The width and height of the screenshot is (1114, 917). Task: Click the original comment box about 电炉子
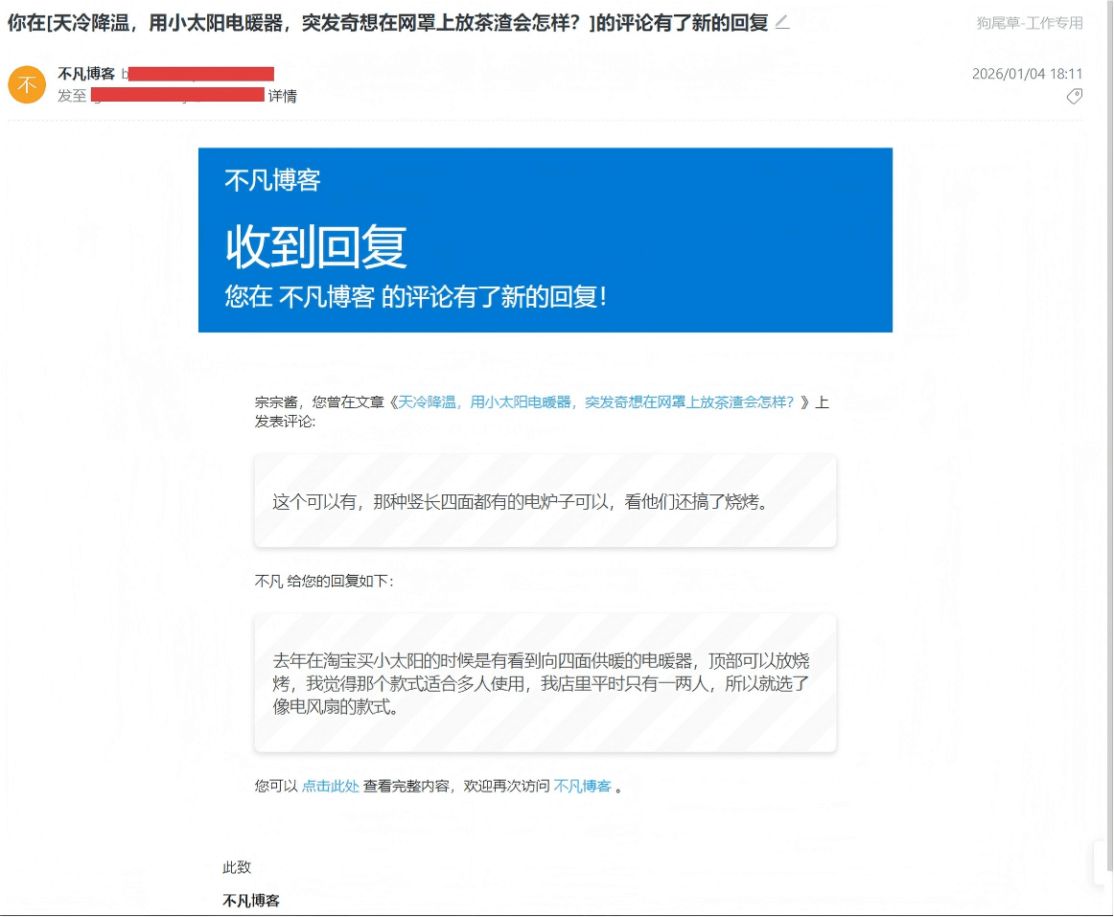click(x=545, y=501)
